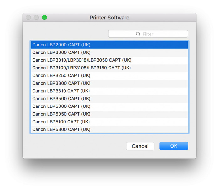Click the magnifying glass search icon

coord(138,34)
